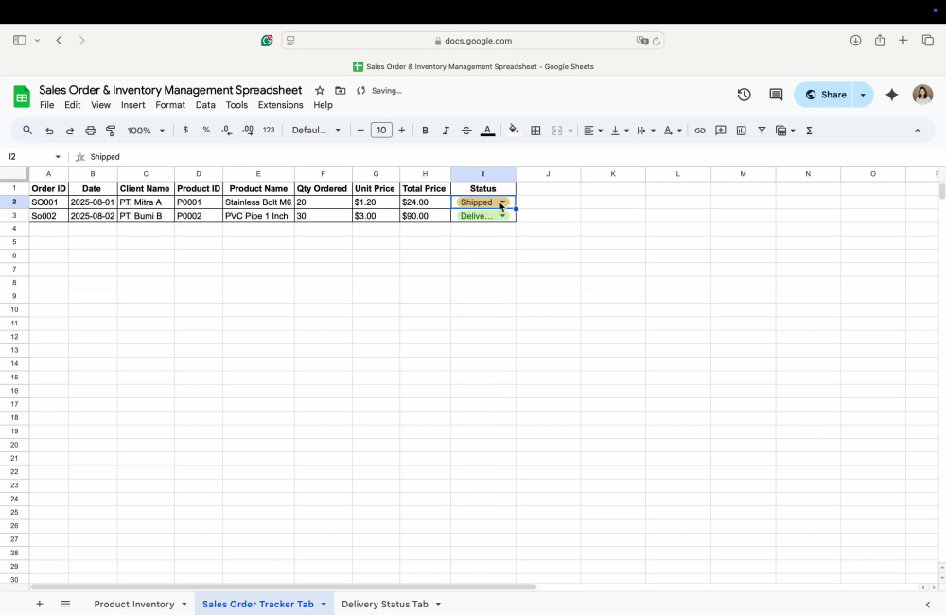Image resolution: width=946 pixels, height=615 pixels.
Task: Decrease font size with minus button
Action: [x=360, y=131]
